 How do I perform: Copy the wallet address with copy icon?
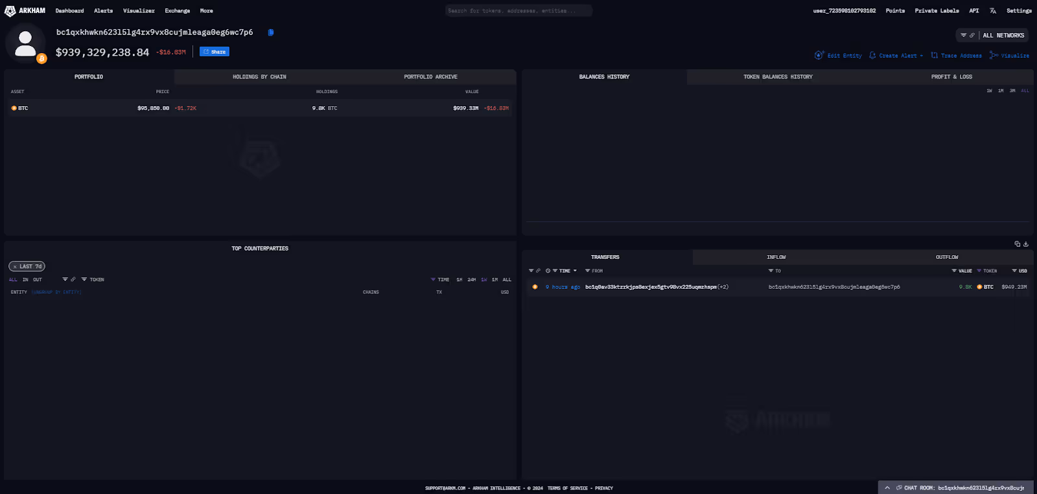[271, 32]
